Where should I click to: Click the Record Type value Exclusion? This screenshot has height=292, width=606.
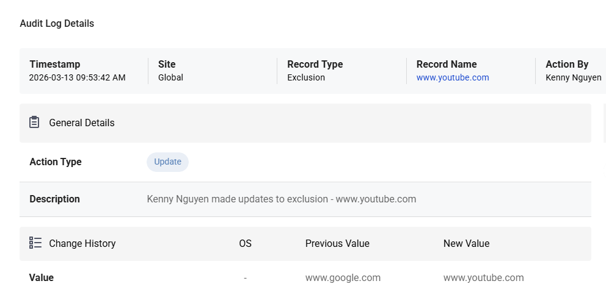coord(306,77)
